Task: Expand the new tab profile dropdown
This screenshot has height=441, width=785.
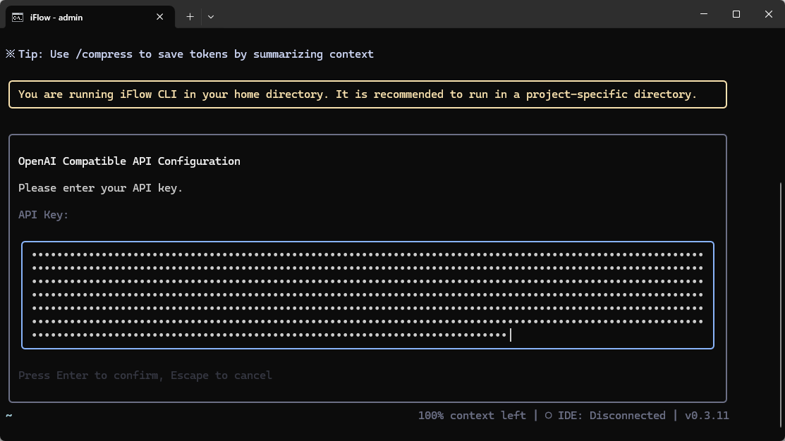Action: coord(211,17)
